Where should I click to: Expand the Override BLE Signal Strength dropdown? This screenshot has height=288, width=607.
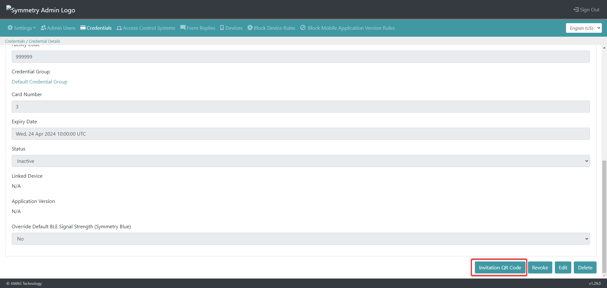point(301,239)
